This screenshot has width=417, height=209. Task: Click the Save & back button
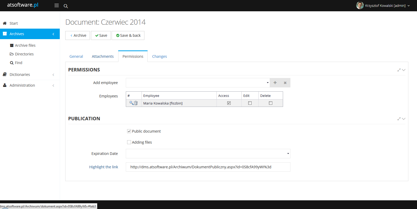tap(128, 35)
